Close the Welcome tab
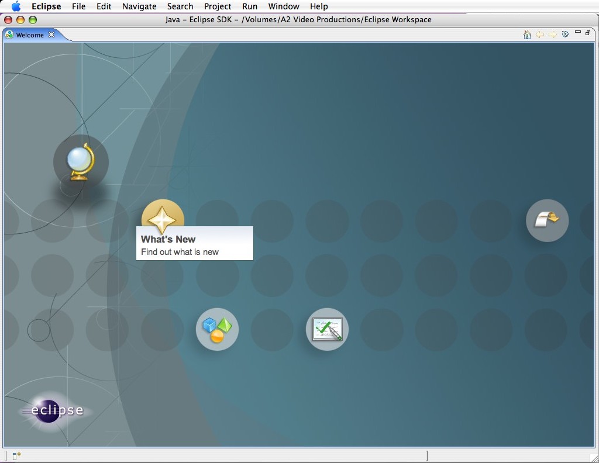 coord(51,34)
